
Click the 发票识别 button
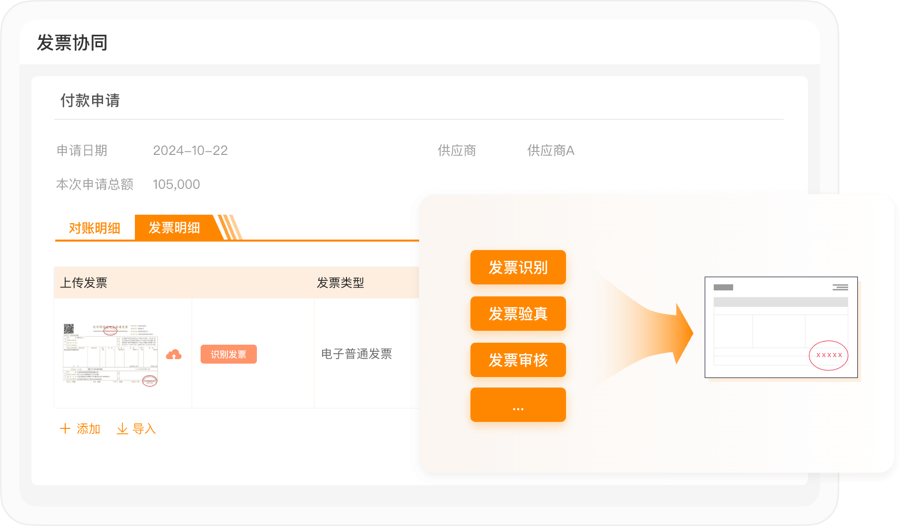(518, 267)
